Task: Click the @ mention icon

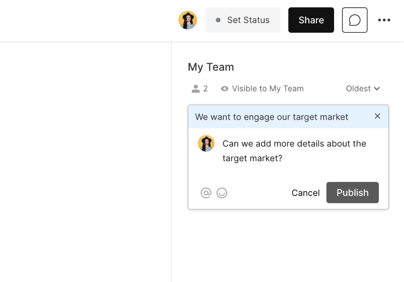Action: click(x=206, y=193)
